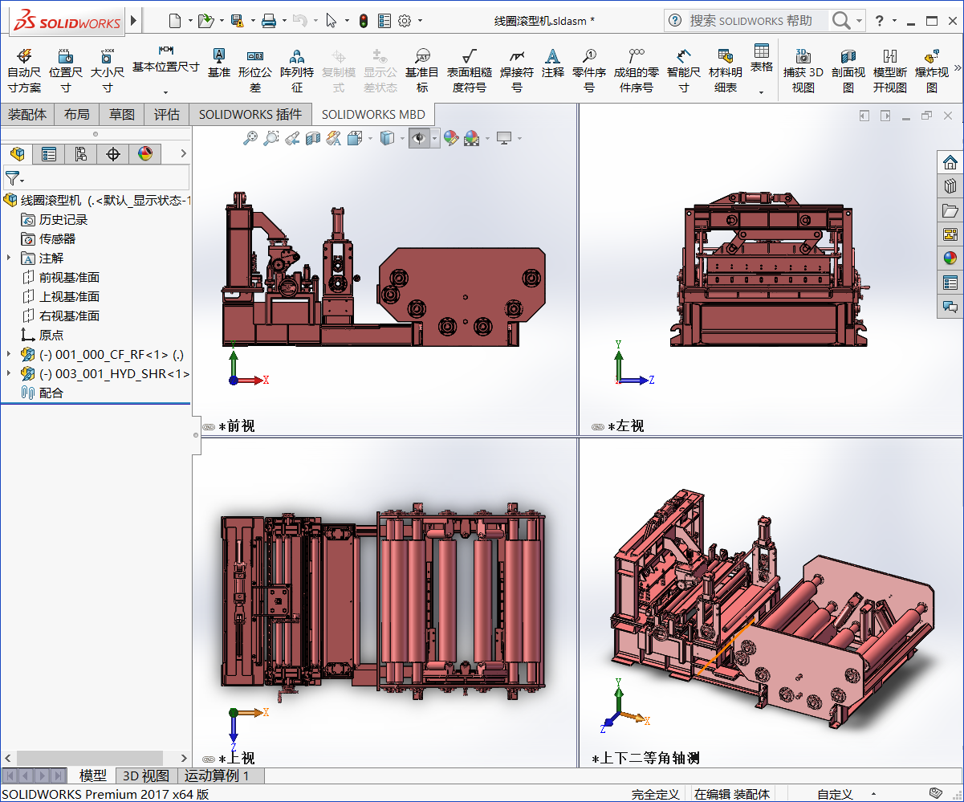Open dropdown next to New document icon

point(190,21)
